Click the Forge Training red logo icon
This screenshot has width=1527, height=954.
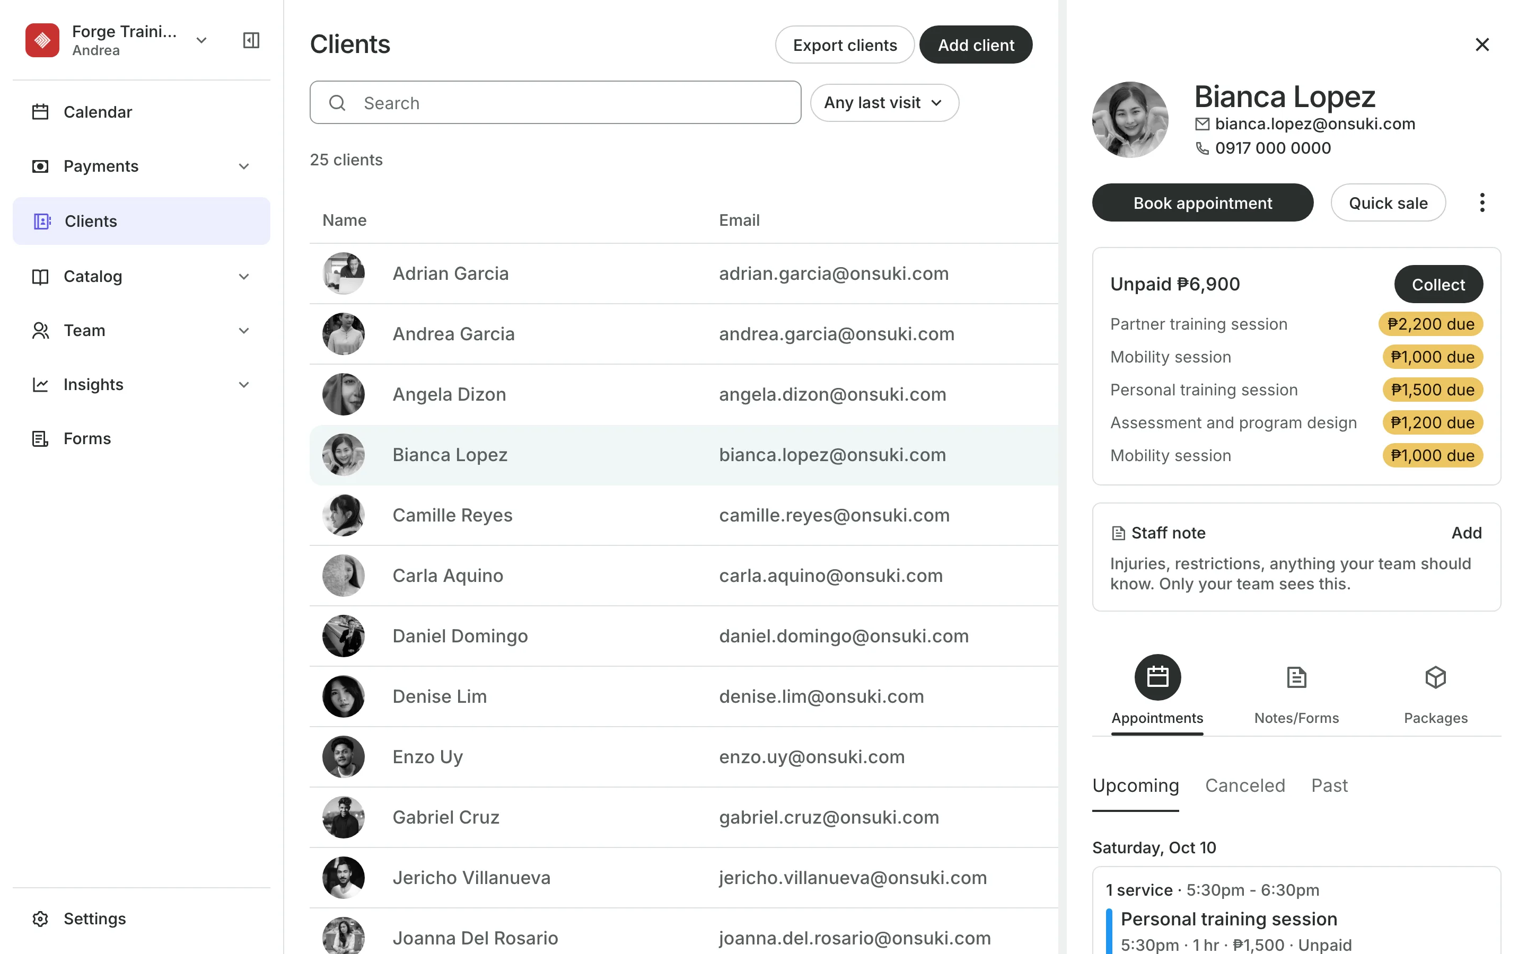[x=42, y=40]
